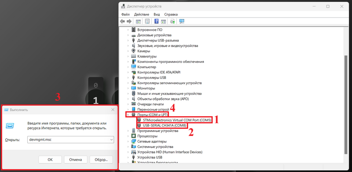Viewport: 352px width, 172px height.
Task: Expand the Устройства HID (Human Interface Devices) chevron
Action: [128, 152]
